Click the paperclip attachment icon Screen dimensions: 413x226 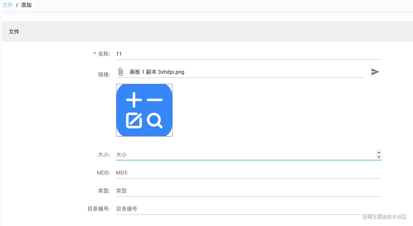[120, 72]
